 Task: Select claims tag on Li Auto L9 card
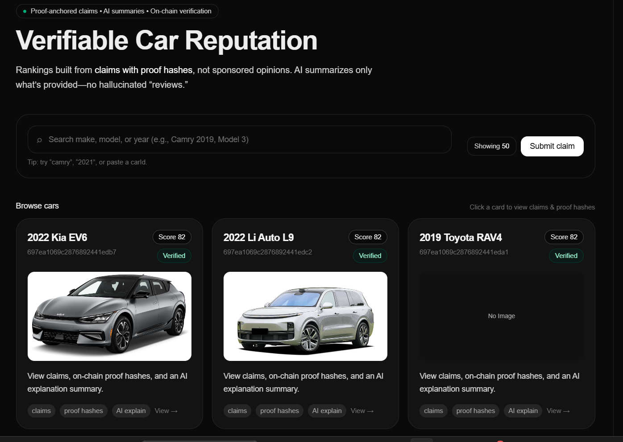pos(237,411)
